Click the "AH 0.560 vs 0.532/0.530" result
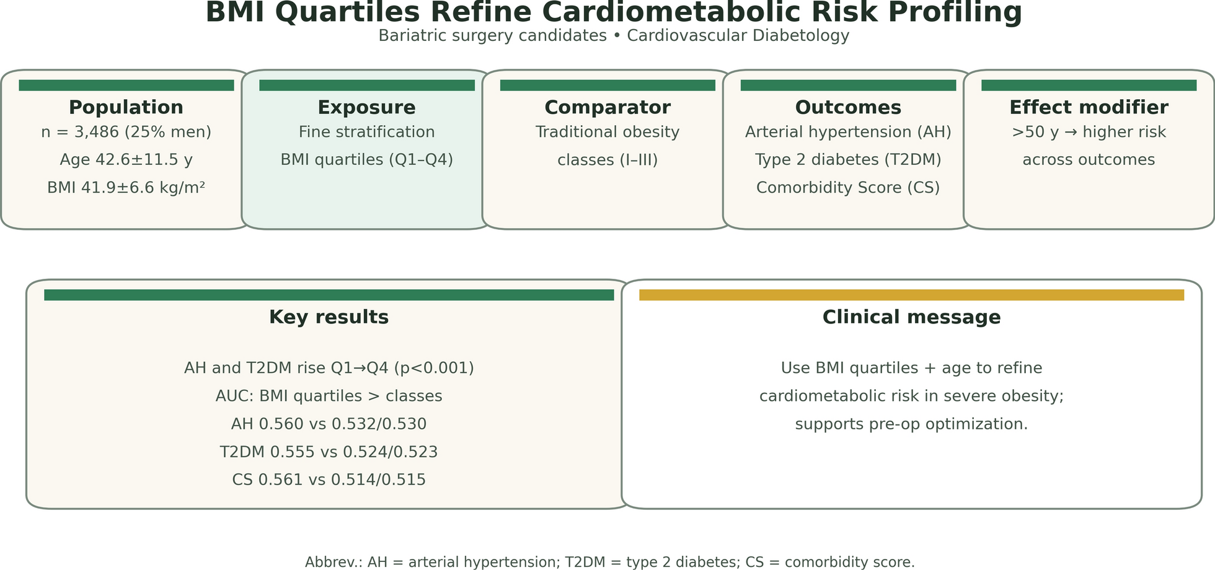This screenshot has height=570, width=1215. point(329,424)
